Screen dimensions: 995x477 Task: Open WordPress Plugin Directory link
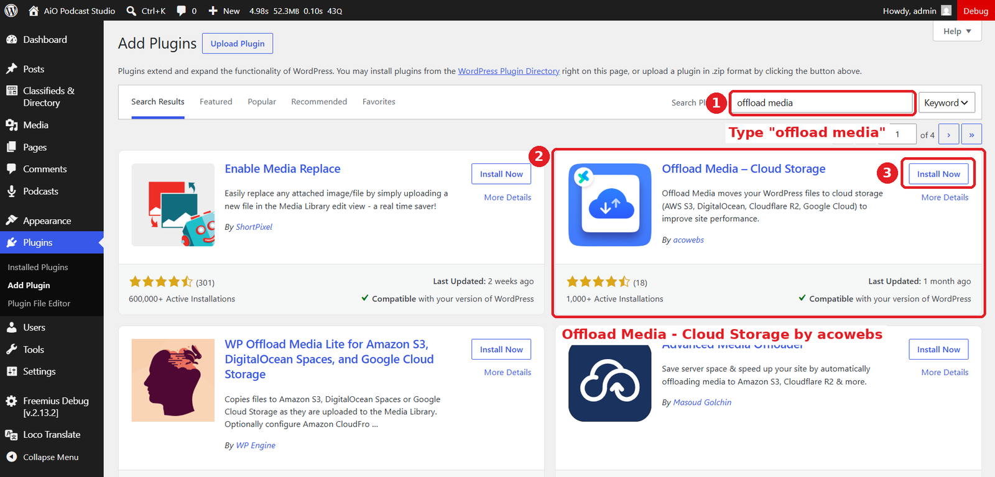509,71
